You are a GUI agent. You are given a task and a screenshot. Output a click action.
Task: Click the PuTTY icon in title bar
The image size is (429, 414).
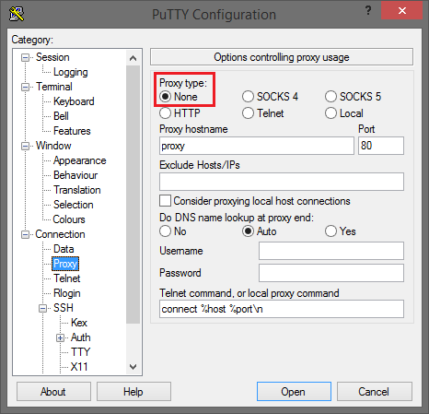[17, 14]
